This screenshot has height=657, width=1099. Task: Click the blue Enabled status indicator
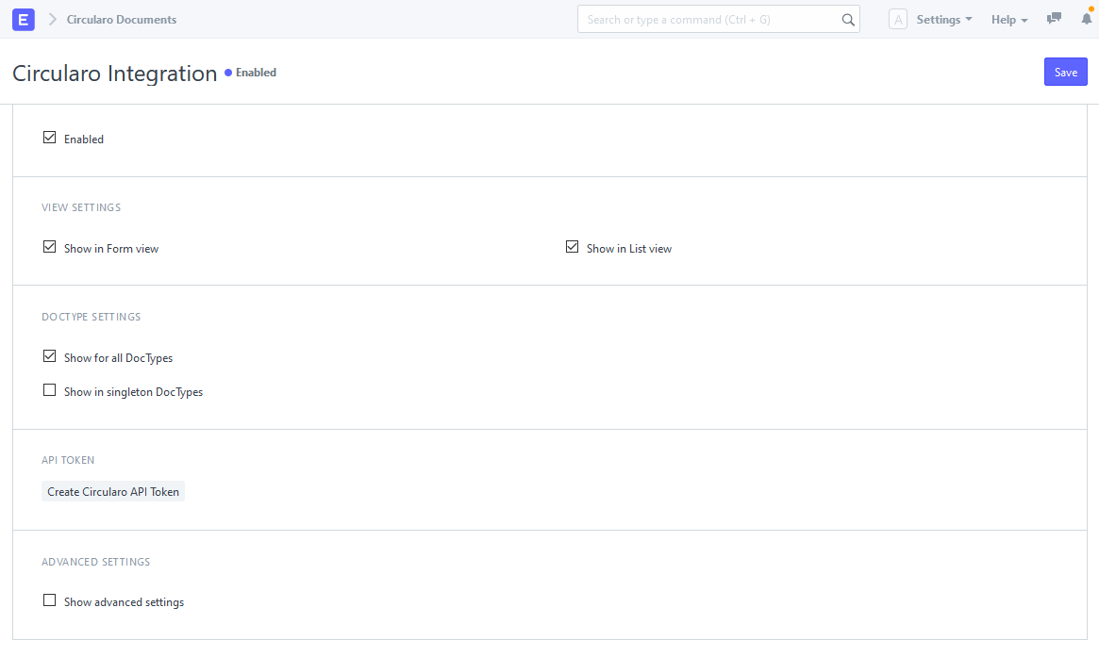point(250,73)
